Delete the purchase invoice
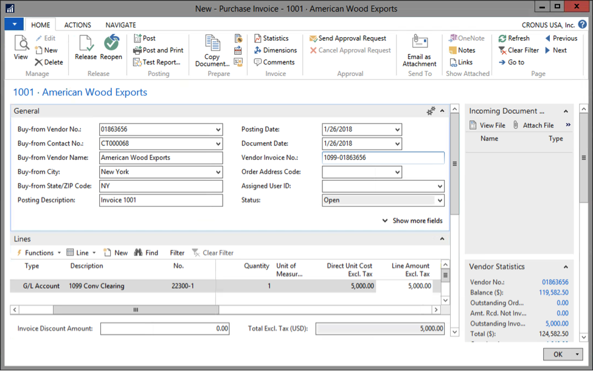Image resolution: width=593 pixels, height=371 pixels. tap(49, 62)
